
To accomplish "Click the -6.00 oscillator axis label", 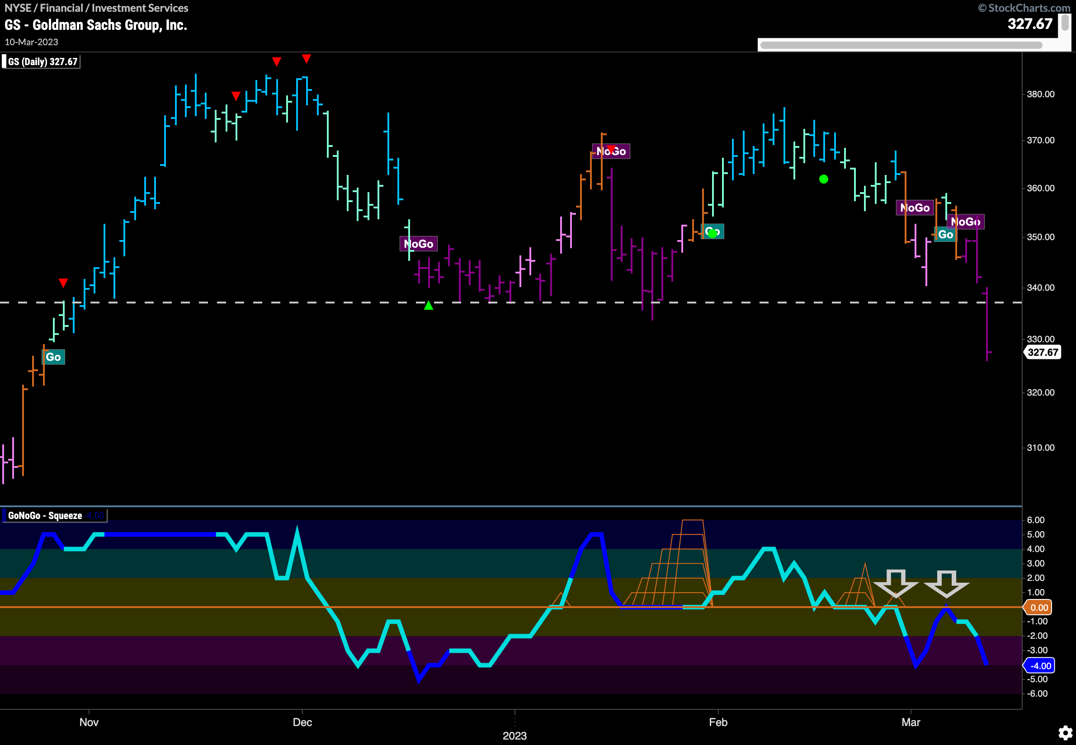I will click(x=1037, y=693).
